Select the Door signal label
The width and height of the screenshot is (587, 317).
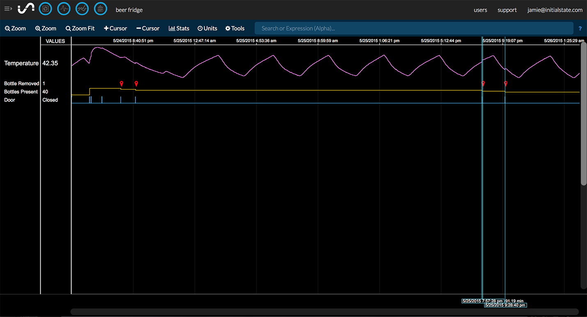tap(9, 100)
